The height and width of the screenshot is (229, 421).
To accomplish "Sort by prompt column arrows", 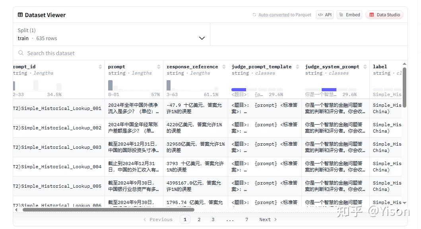I will tap(159, 67).
